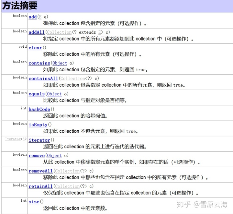233x214 pixels.
Task: Click description 如果此 collection 包含指定 collection 中的所有元素
Action: tap(98, 85)
